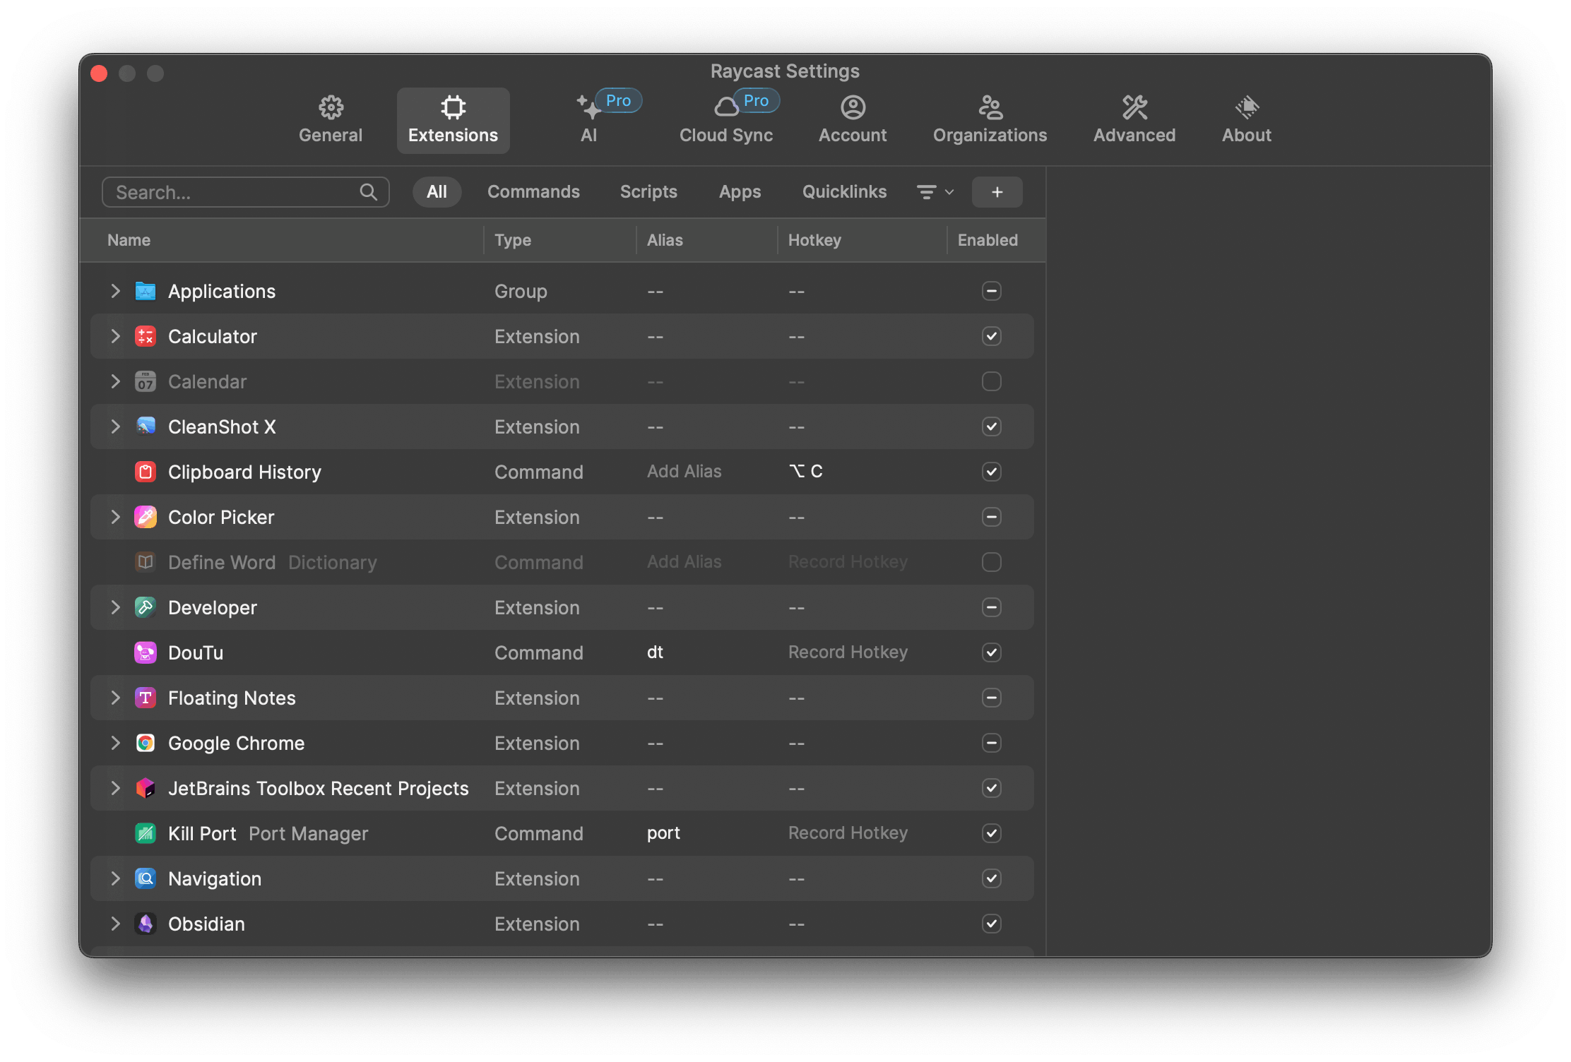
Task: Click the DouTu command icon
Action: click(x=146, y=652)
